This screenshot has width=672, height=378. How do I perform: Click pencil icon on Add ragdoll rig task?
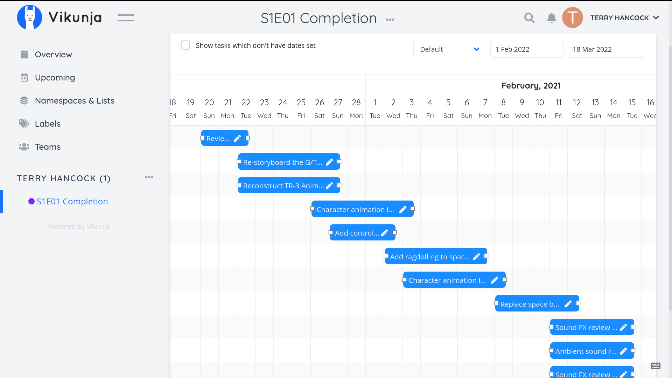point(476,257)
